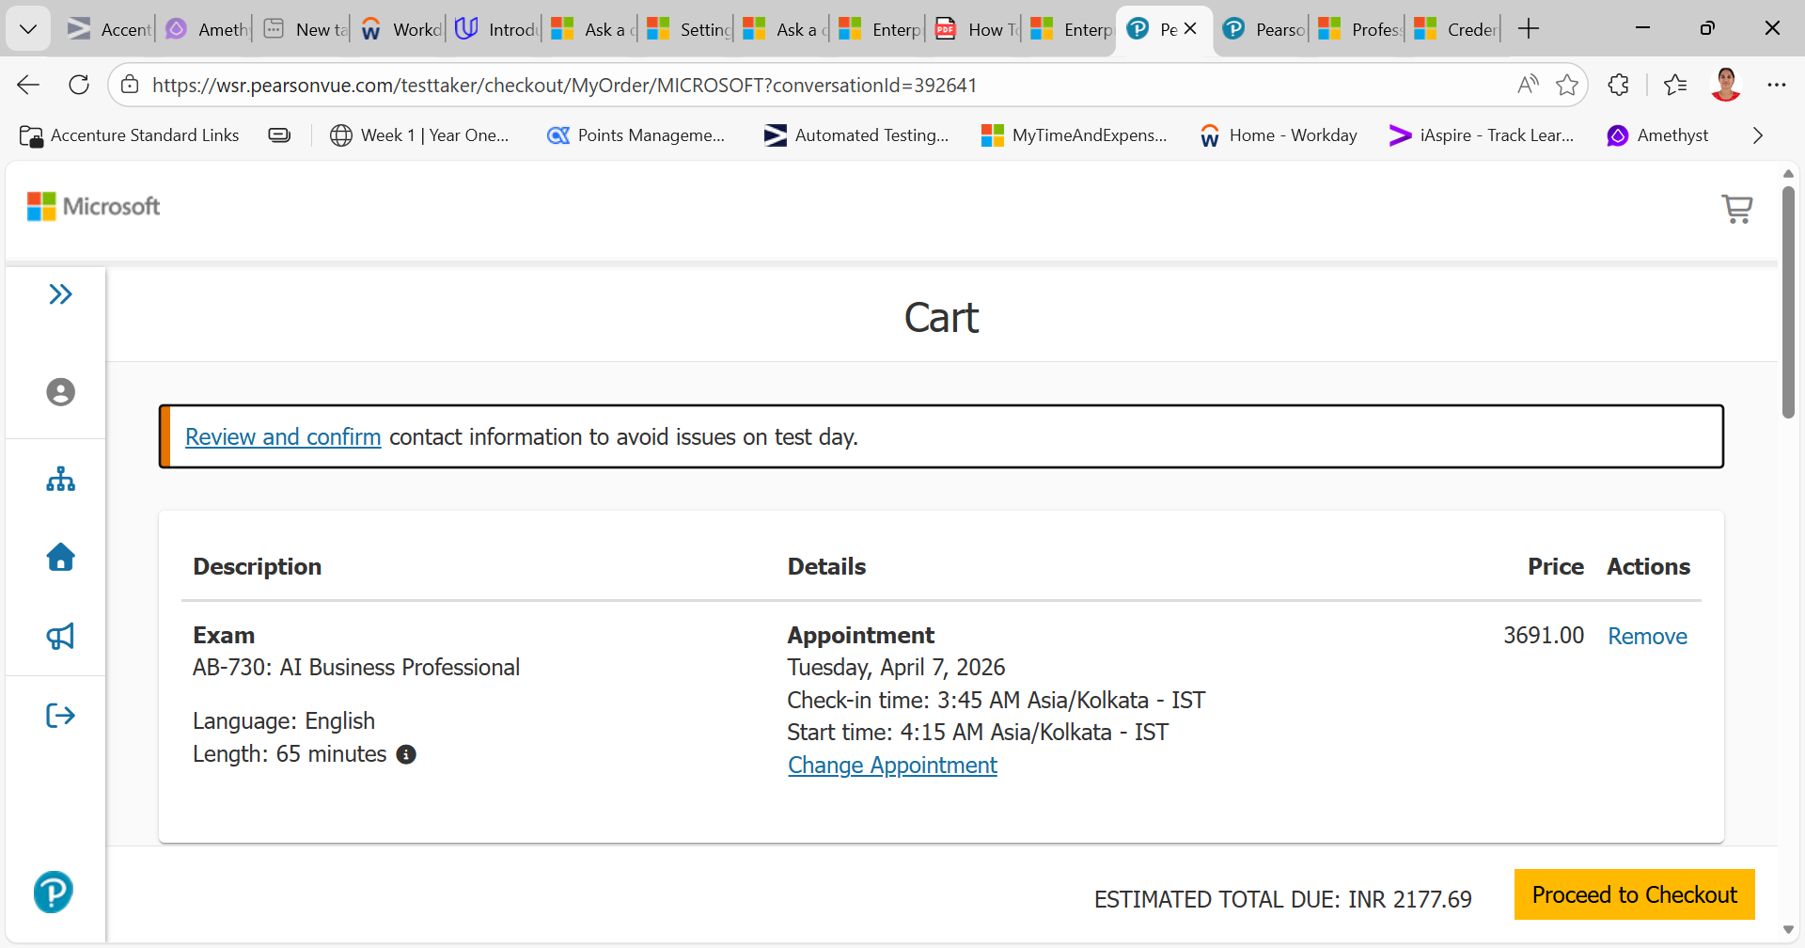Image resolution: width=1805 pixels, height=948 pixels.
Task: Click the exam name AB-730: AI Business Professional
Action: click(356, 668)
